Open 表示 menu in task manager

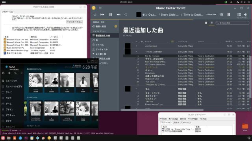pos(183,119)
